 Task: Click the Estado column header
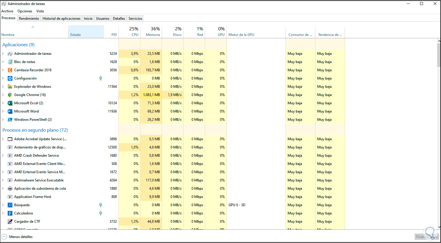[x=86, y=32]
